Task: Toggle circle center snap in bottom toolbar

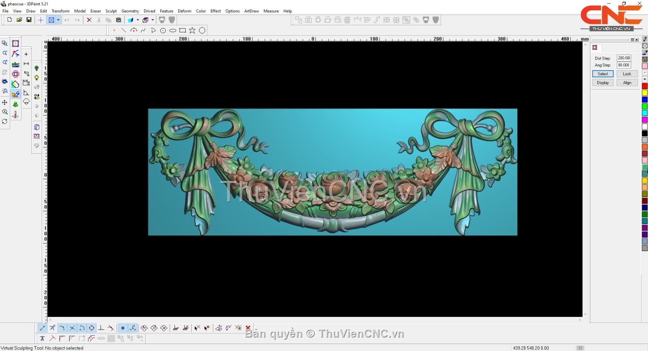Action: pyautogui.click(x=91, y=328)
